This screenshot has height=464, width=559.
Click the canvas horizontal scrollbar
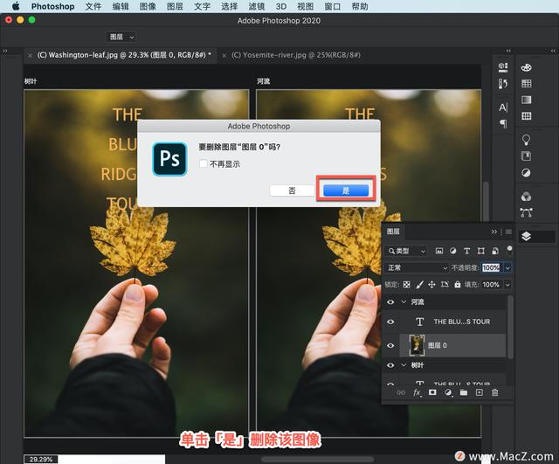(x=318, y=460)
